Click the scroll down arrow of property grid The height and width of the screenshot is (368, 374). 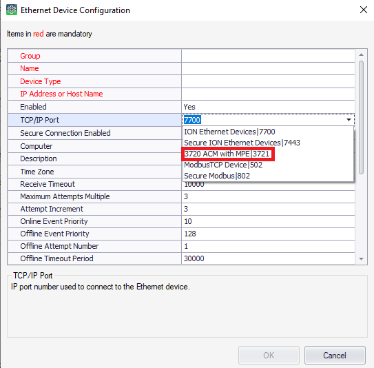click(361, 259)
